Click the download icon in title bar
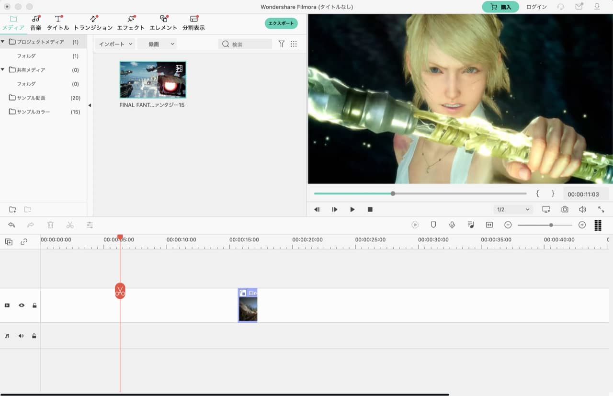Viewport: 613px width, 396px height. click(x=597, y=7)
